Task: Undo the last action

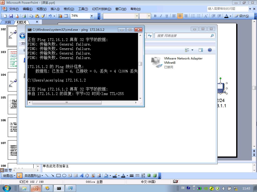Action: (50, 16)
